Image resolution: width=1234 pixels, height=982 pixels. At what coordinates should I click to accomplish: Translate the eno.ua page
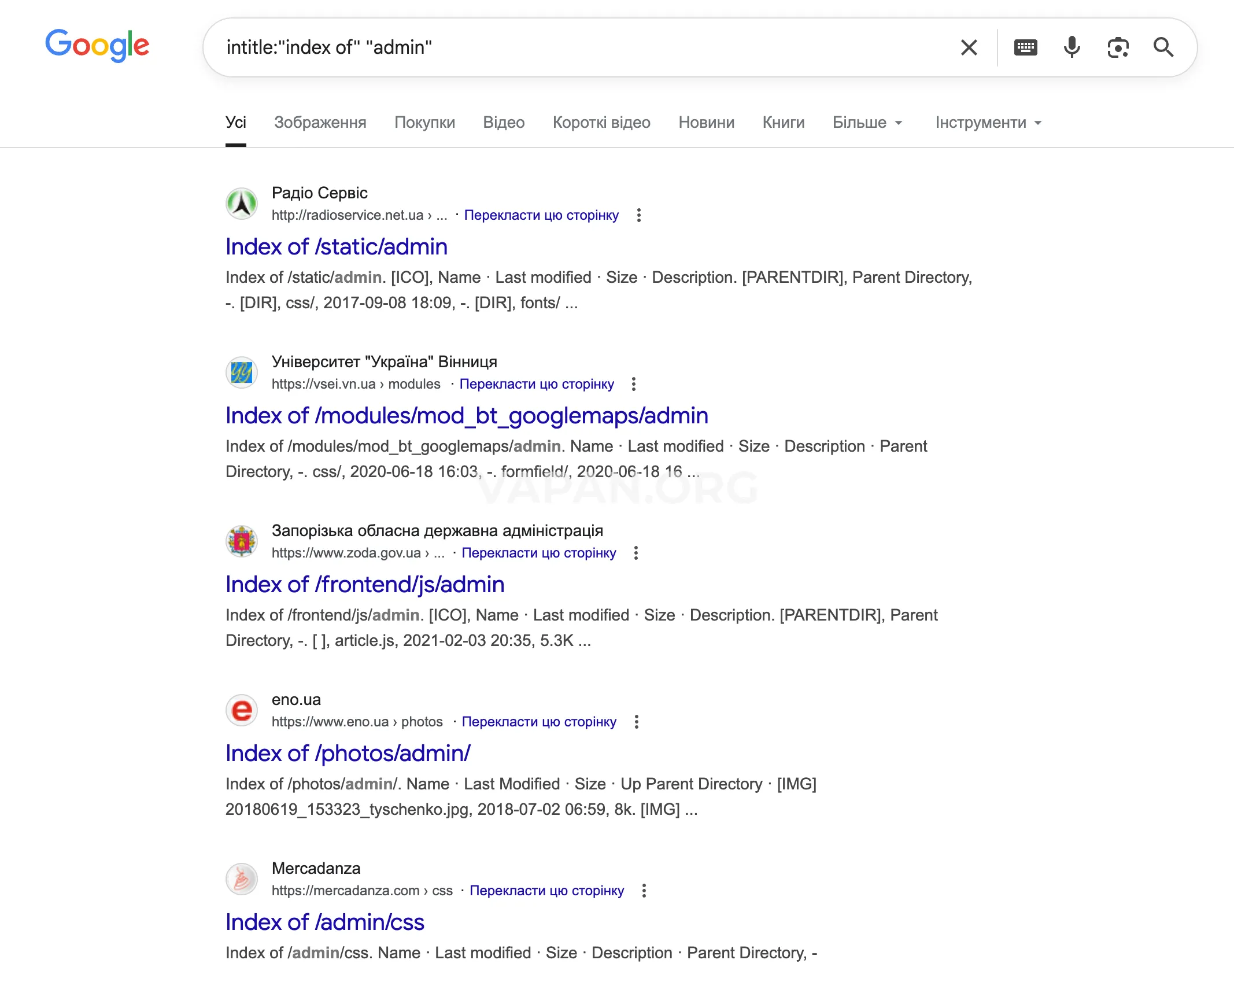click(539, 722)
